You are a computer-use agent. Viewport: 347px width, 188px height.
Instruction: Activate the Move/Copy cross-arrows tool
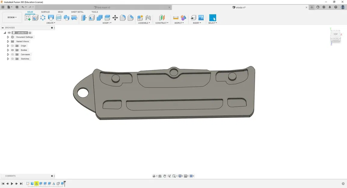[x=115, y=18]
